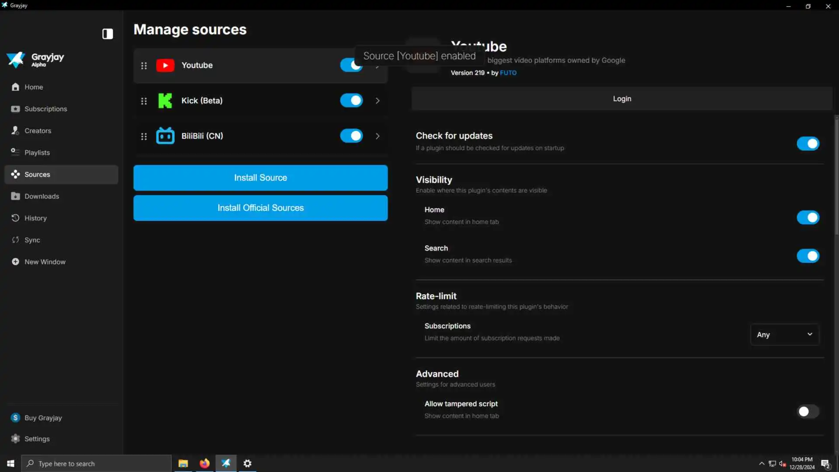The image size is (839, 472).
Task: Grab the drag handle beside BiliBili (CN)
Action: tap(144, 136)
